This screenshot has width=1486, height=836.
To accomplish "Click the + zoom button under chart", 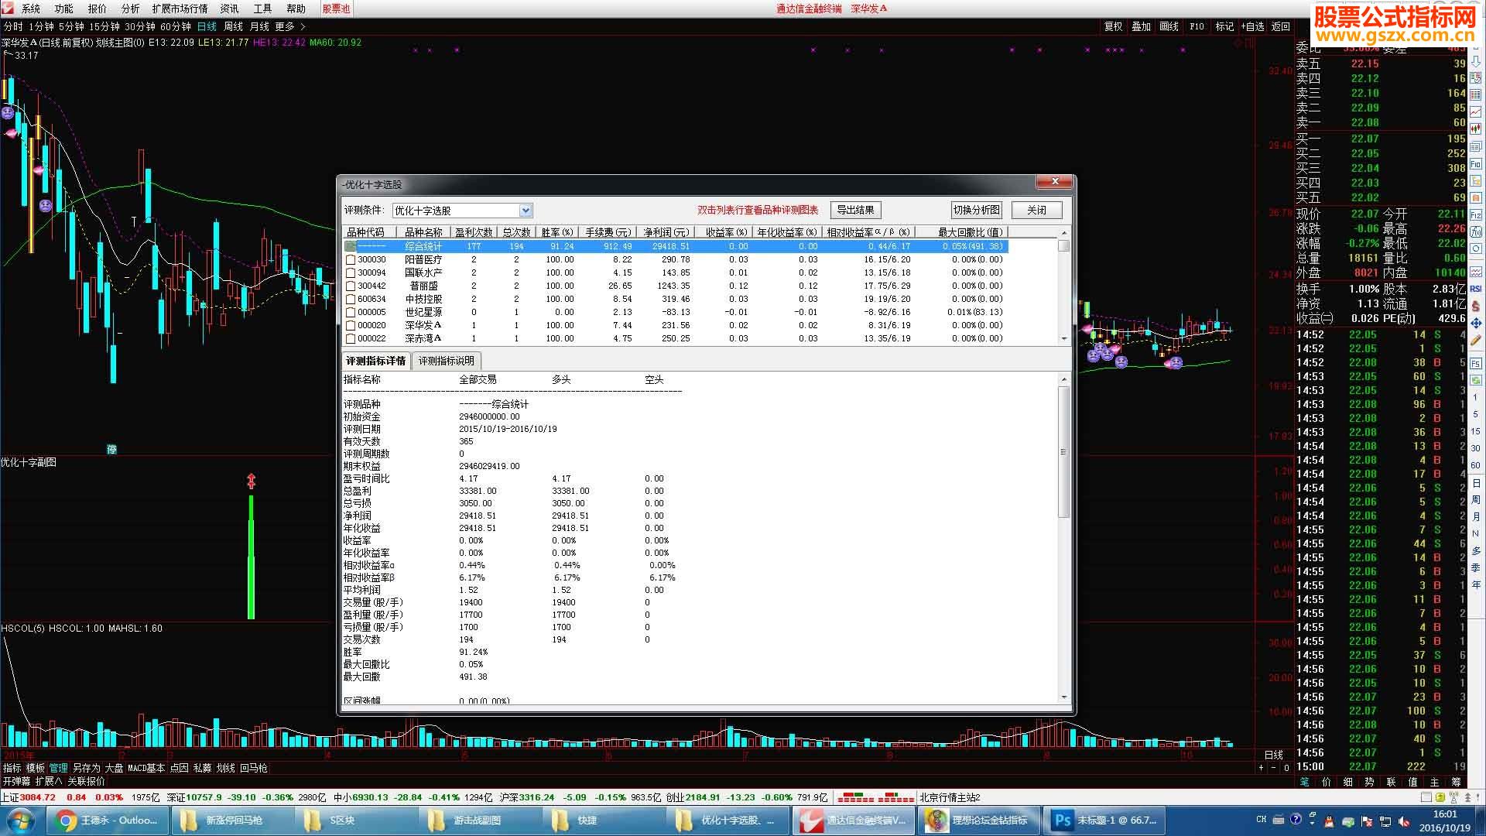I will pyautogui.click(x=1261, y=768).
